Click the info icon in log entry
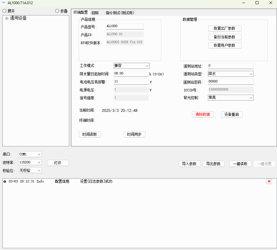The height and width of the screenshot is (250, 277). 5,182
